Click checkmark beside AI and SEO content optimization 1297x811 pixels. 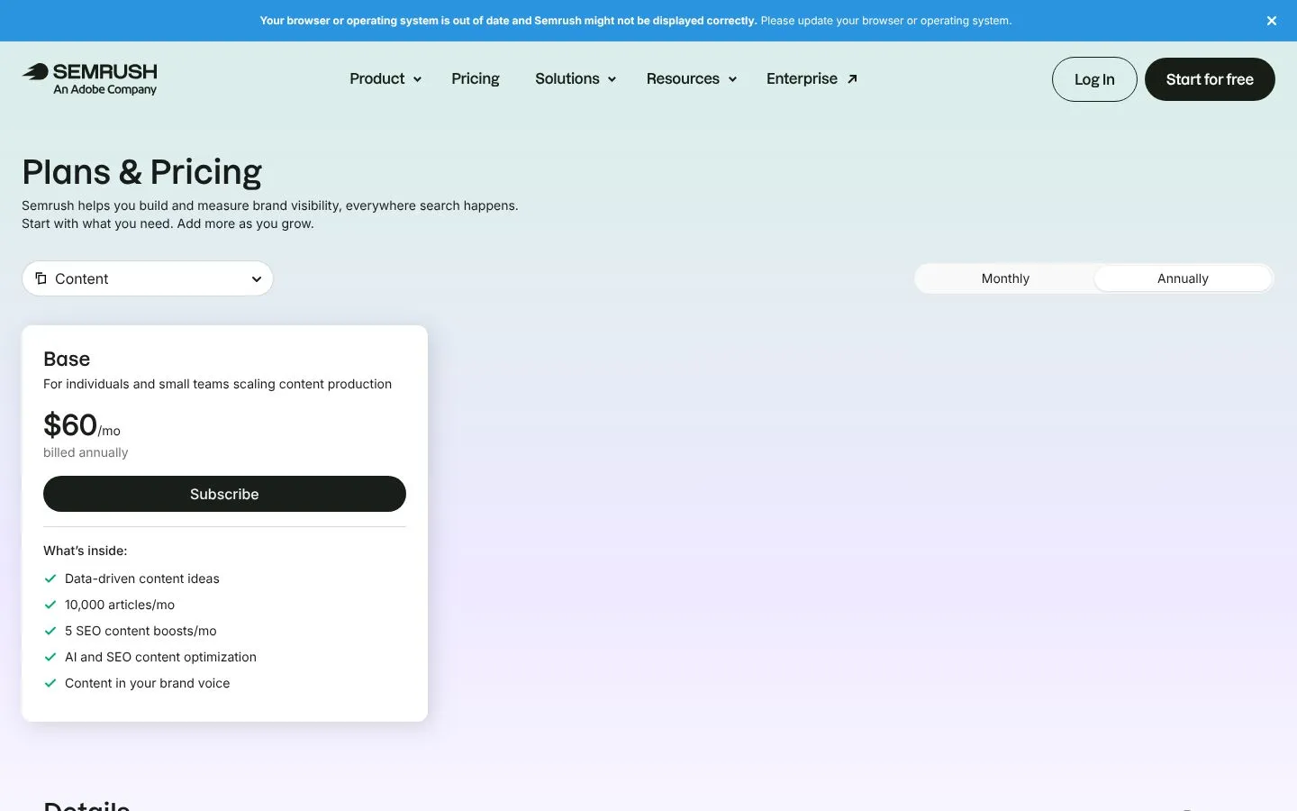[x=50, y=657]
